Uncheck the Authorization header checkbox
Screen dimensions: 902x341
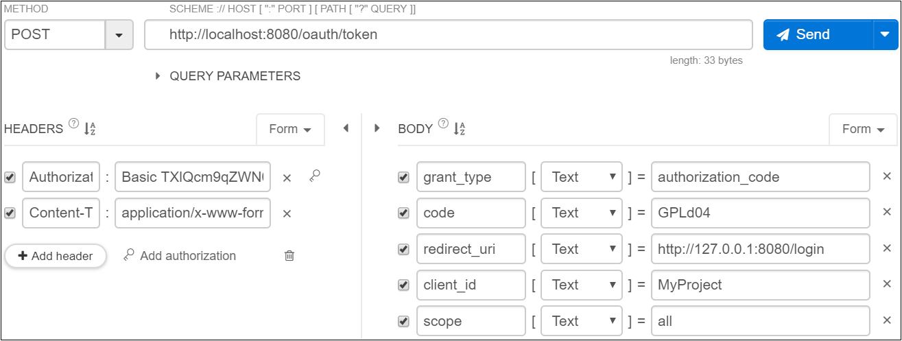pos(10,177)
